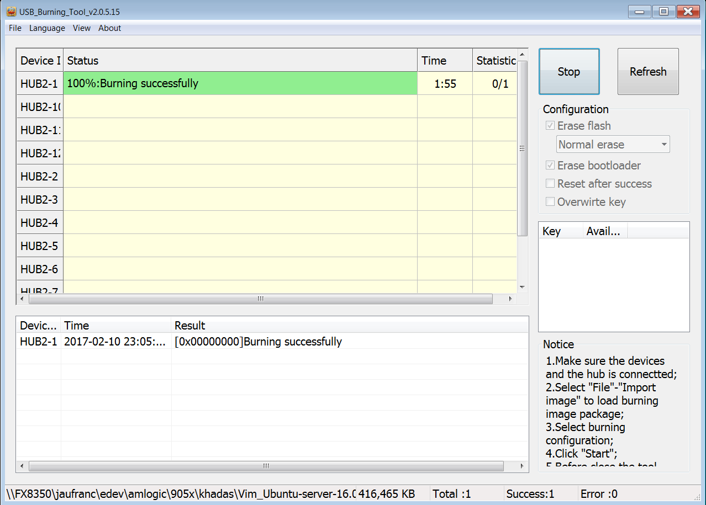Click the USB Burning Tool title bar icon

pos(11,11)
